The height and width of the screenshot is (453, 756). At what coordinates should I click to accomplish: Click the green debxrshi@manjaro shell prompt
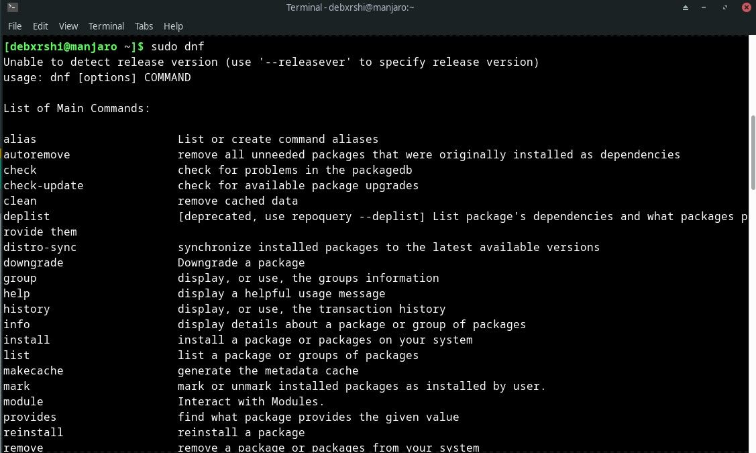tap(67, 46)
